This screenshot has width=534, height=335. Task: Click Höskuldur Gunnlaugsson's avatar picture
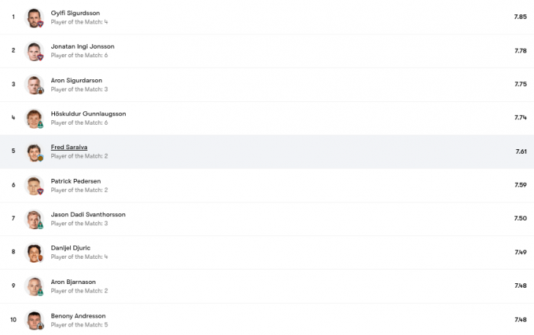point(34,118)
